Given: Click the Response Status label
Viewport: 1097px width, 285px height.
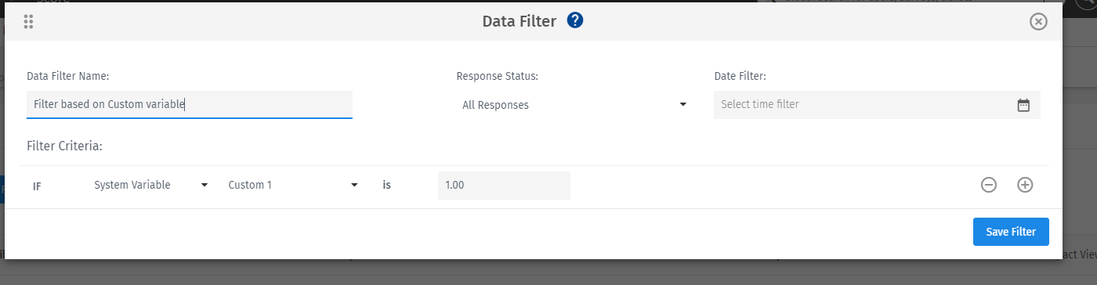Looking at the screenshot, I should [497, 76].
